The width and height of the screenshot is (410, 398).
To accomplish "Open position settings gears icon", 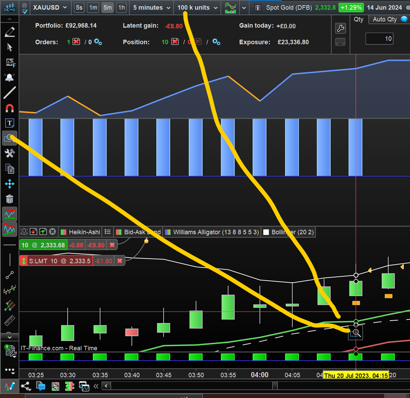I will pyautogui.click(x=216, y=42).
